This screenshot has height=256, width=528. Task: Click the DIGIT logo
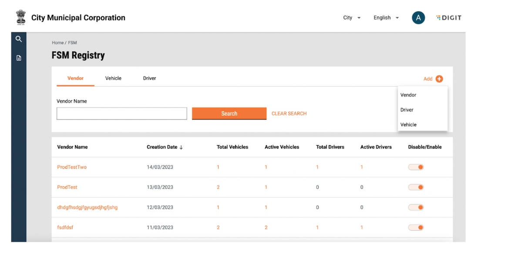point(449,18)
